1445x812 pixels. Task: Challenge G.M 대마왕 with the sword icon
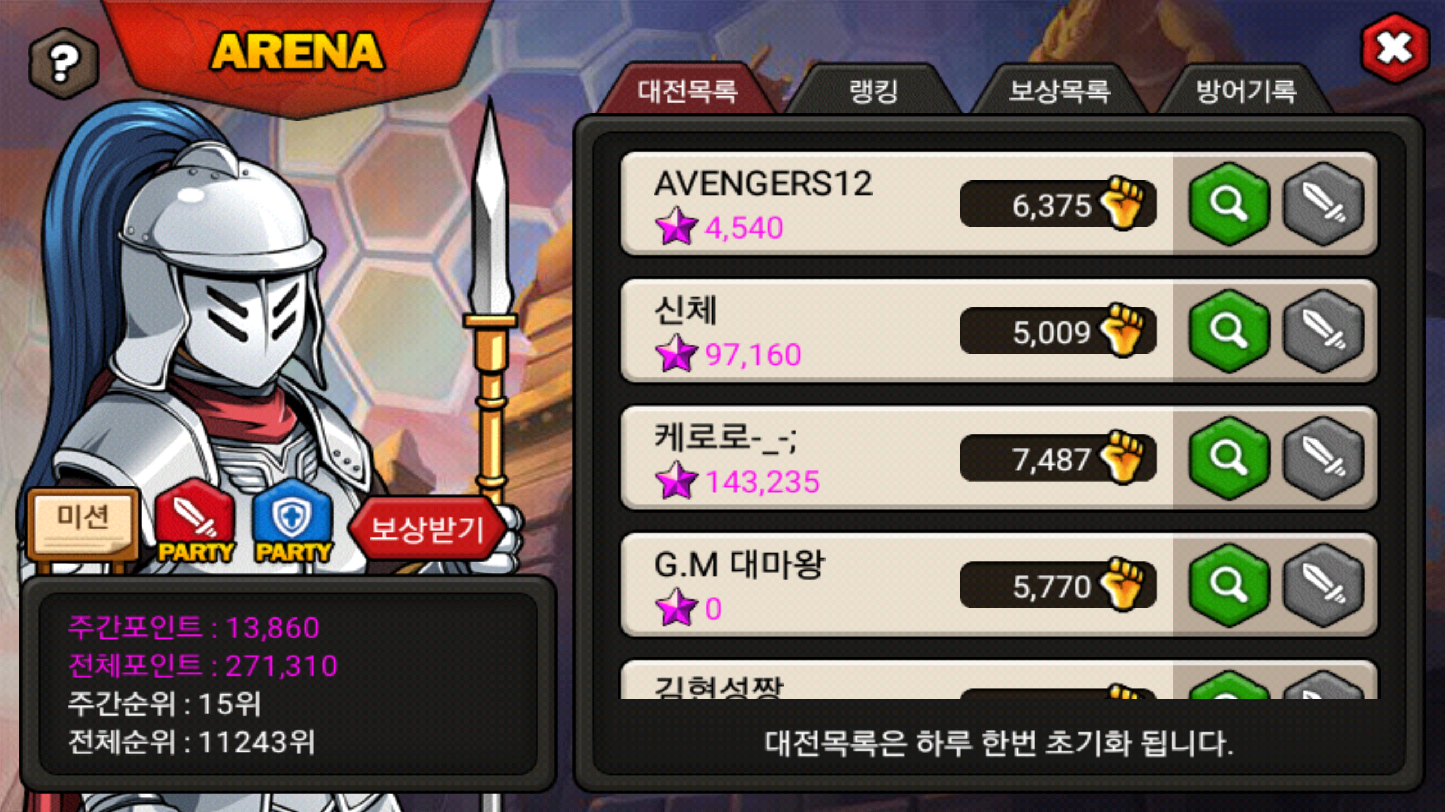click(1324, 585)
